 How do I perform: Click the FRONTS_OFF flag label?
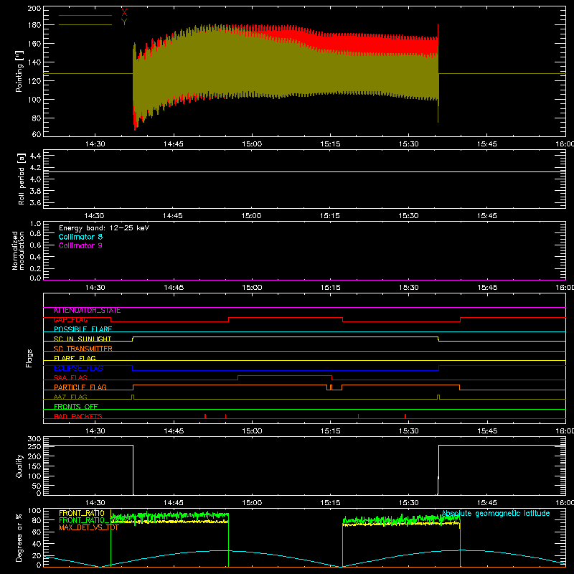click(x=76, y=407)
